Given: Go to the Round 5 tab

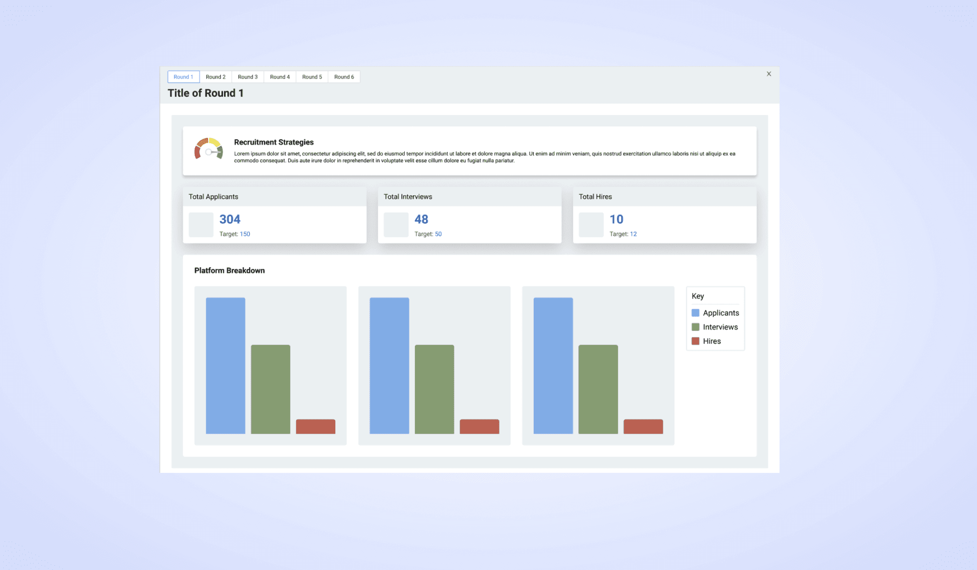Looking at the screenshot, I should (x=312, y=77).
